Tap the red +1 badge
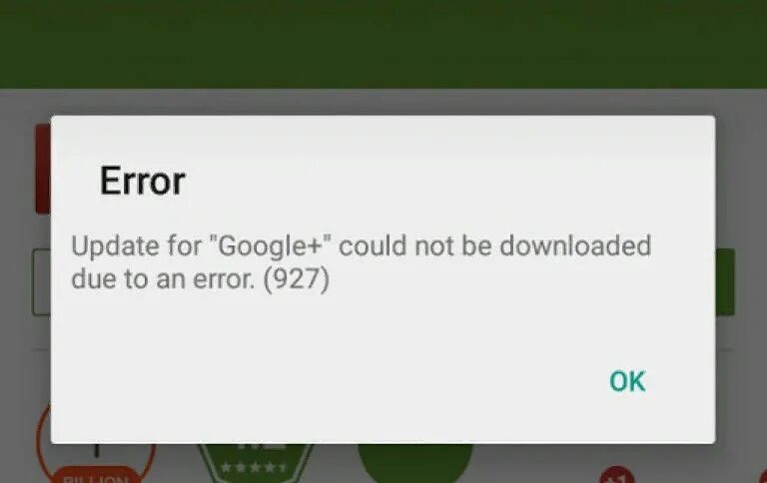This screenshot has width=767, height=483. [617, 475]
